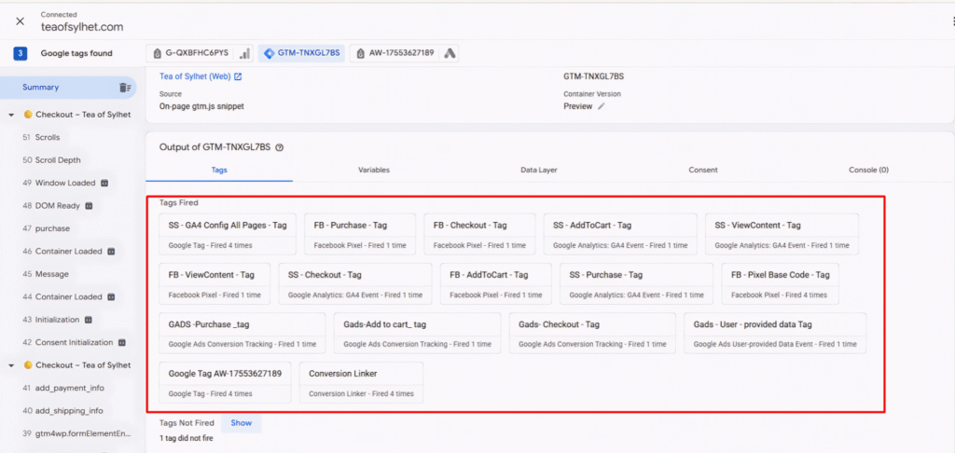
Task: Open the Tea of Sylhet (Web) link
Action: click(195, 76)
